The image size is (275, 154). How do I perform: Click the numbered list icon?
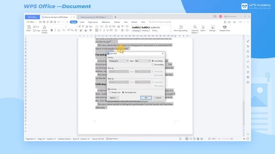tap(101, 27)
